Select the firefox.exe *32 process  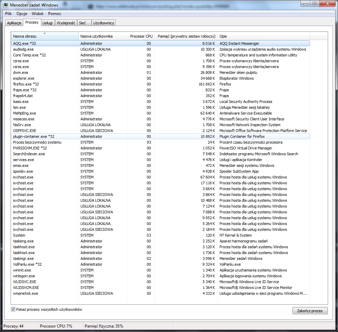tap(160, 84)
